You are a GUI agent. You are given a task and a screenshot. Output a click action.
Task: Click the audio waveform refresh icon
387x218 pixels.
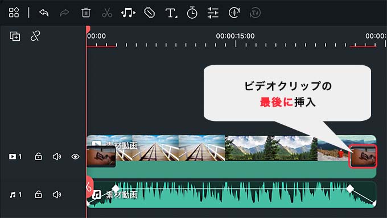(234, 12)
